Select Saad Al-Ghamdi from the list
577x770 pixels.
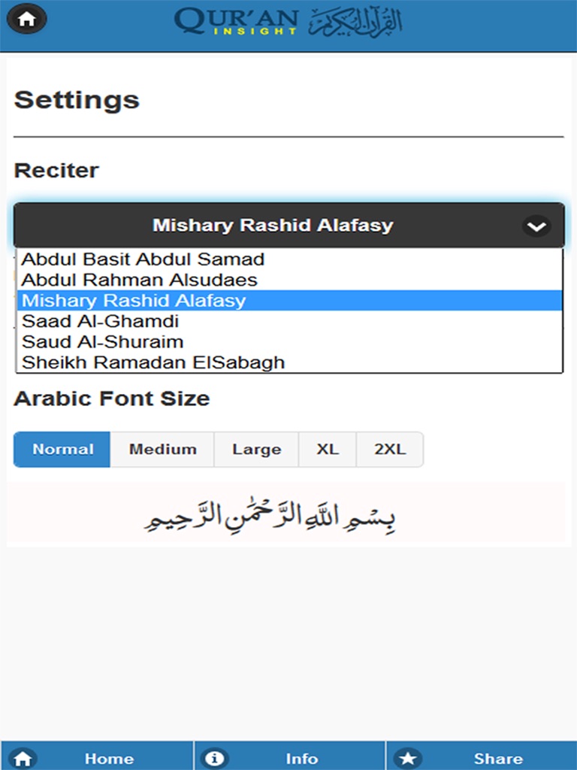(x=101, y=322)
